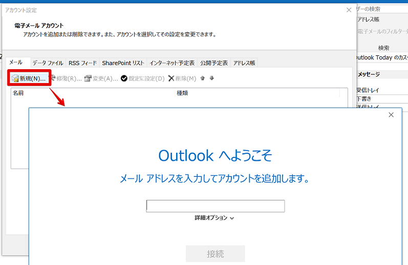Open the RSS フィード tab
Screen dimensions: 408x265
coord(82,63)
